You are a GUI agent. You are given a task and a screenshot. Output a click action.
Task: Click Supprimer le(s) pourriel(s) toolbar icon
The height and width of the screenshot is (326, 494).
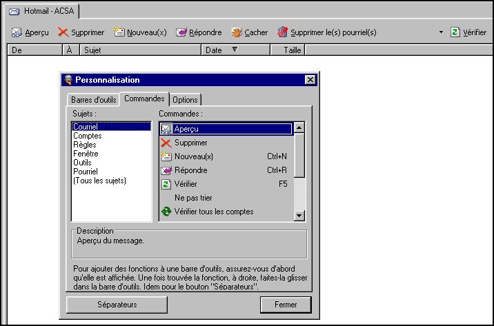282,32
